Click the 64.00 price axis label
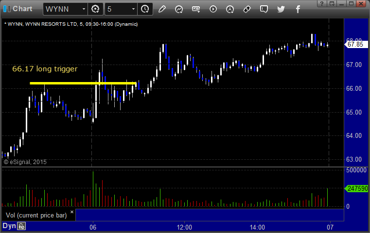 pos(354,136)
